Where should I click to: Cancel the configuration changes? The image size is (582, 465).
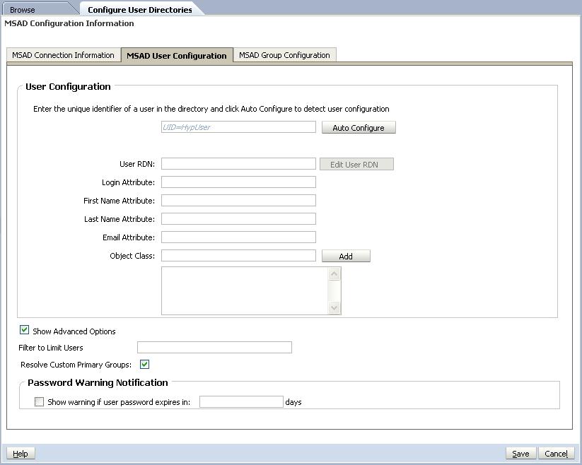pos(555,453)
